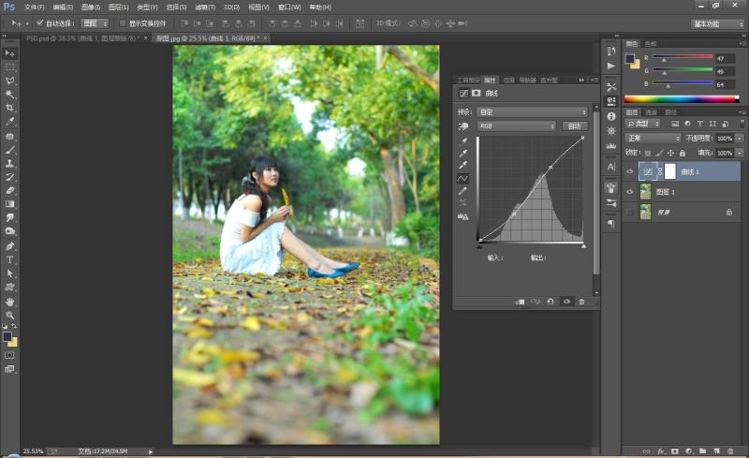749x458 pixels.
Task: Select the Clone Stamp tool
Action: pos(9,164)
